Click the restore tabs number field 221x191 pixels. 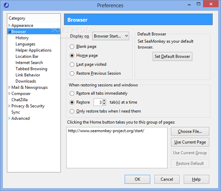point(98,102)
